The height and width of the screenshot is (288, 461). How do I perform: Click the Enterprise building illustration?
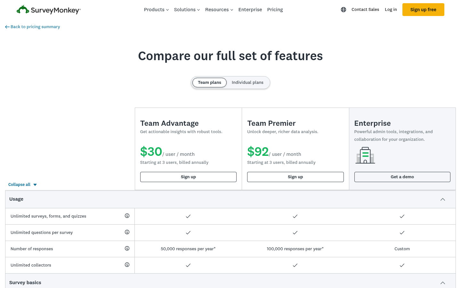365,155
